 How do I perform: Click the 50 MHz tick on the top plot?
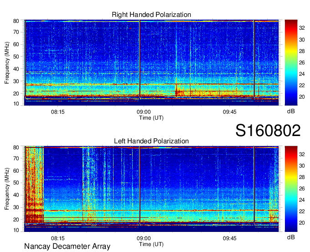pos(16,57)
